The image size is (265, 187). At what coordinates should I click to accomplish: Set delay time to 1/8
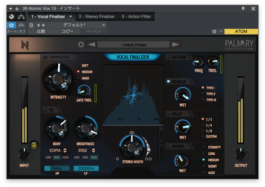click(203, 131)
